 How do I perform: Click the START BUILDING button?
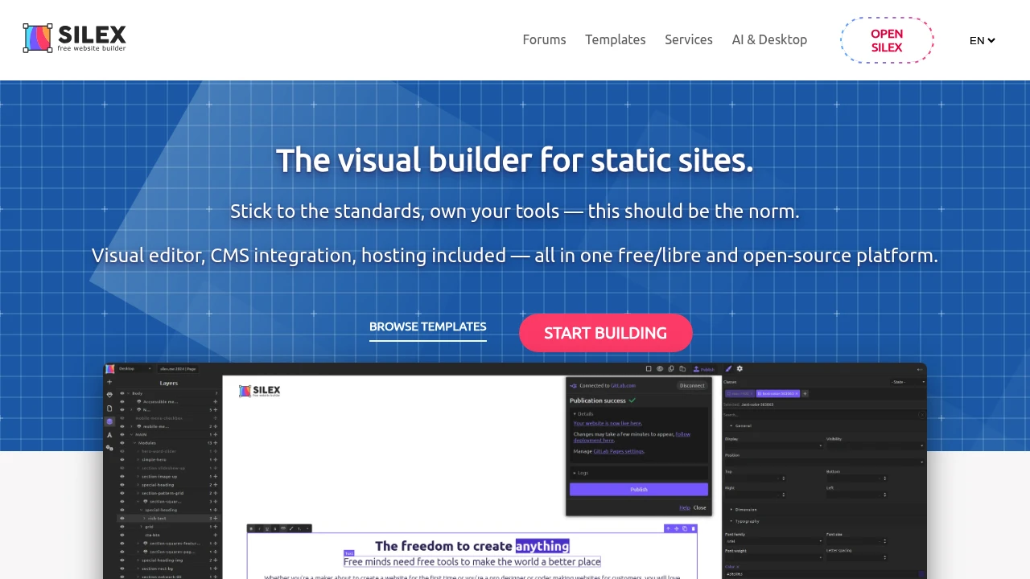pos(606,333)
